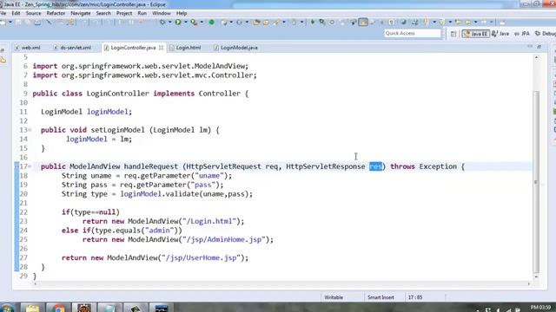Image resolution: width=556 pixels, height=312 pixels.
Task: Click the Save disk icon
Action: point(18,23)
